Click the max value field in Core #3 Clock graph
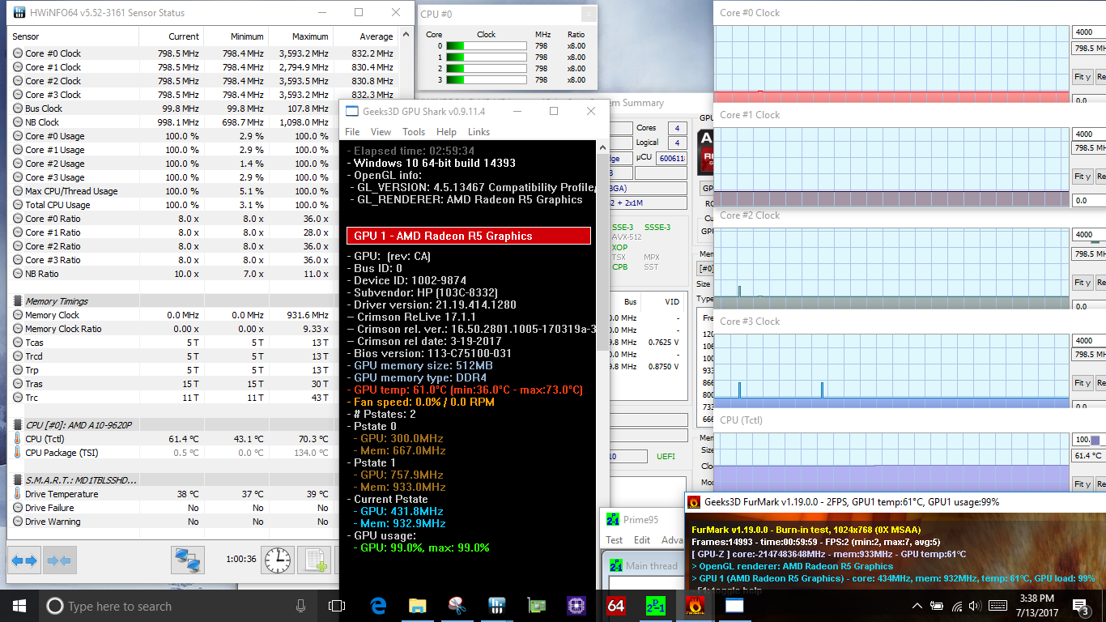The height and width of the screenshot is (622, 1106). [x=1089, y=341]
